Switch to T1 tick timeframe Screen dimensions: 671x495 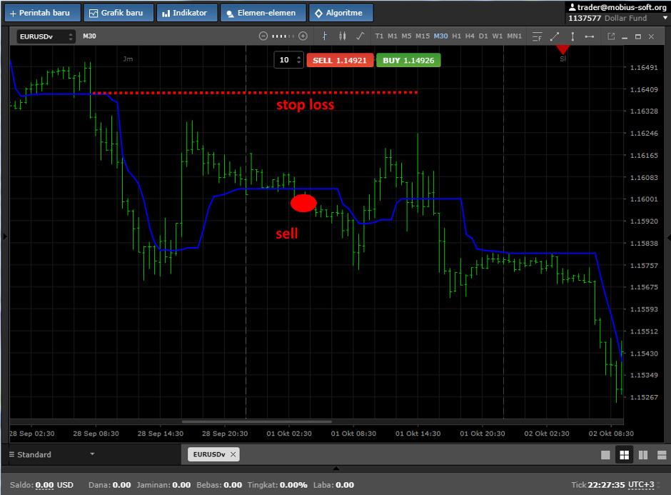[x=379, y=36]
